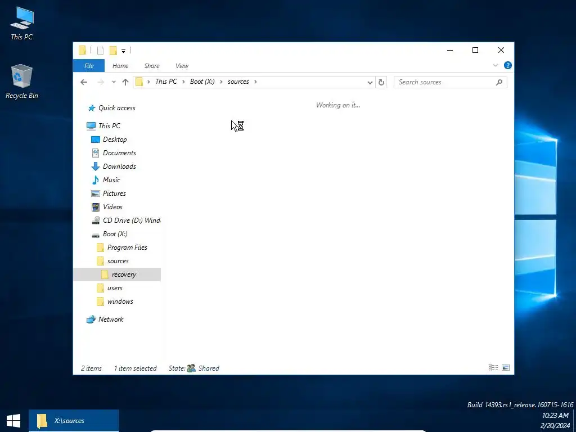Maximize the Explorer window
The image size is (576, 432).
pos(475,50)
